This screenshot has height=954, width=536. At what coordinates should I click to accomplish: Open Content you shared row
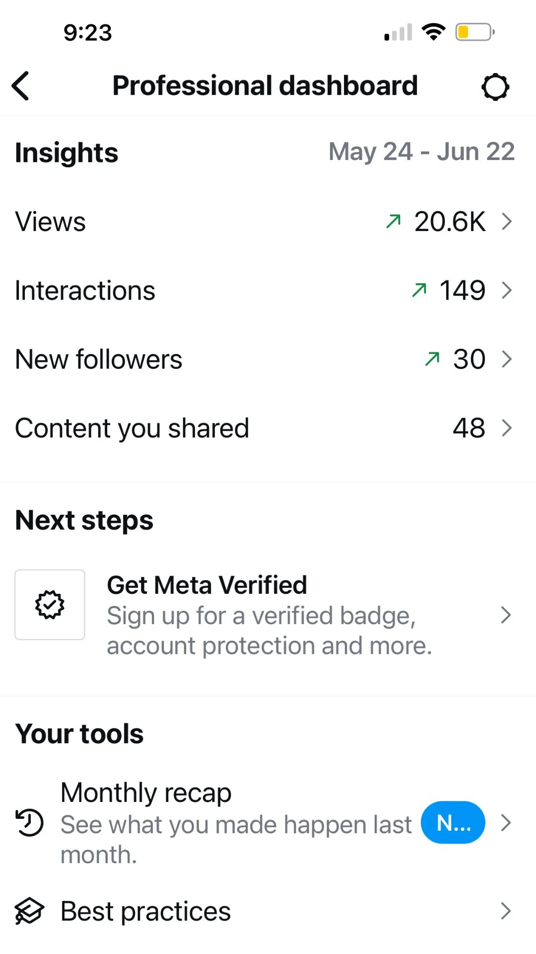pos(268,428)
